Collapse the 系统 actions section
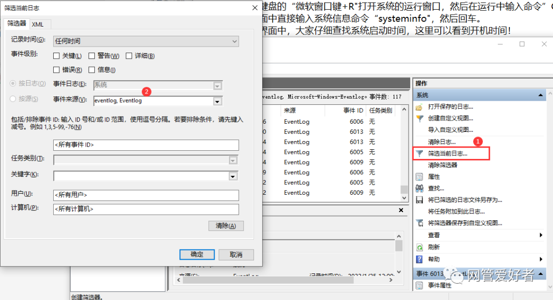This screenshot has height=300, width=553. 541,95
